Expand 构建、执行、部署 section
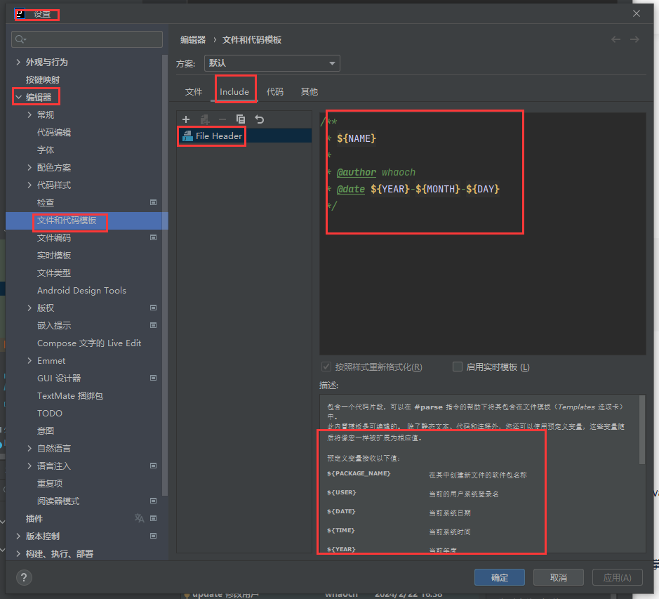Image resolution: width=659 pixels, height=599 pixels. click(x=18, y=553)
